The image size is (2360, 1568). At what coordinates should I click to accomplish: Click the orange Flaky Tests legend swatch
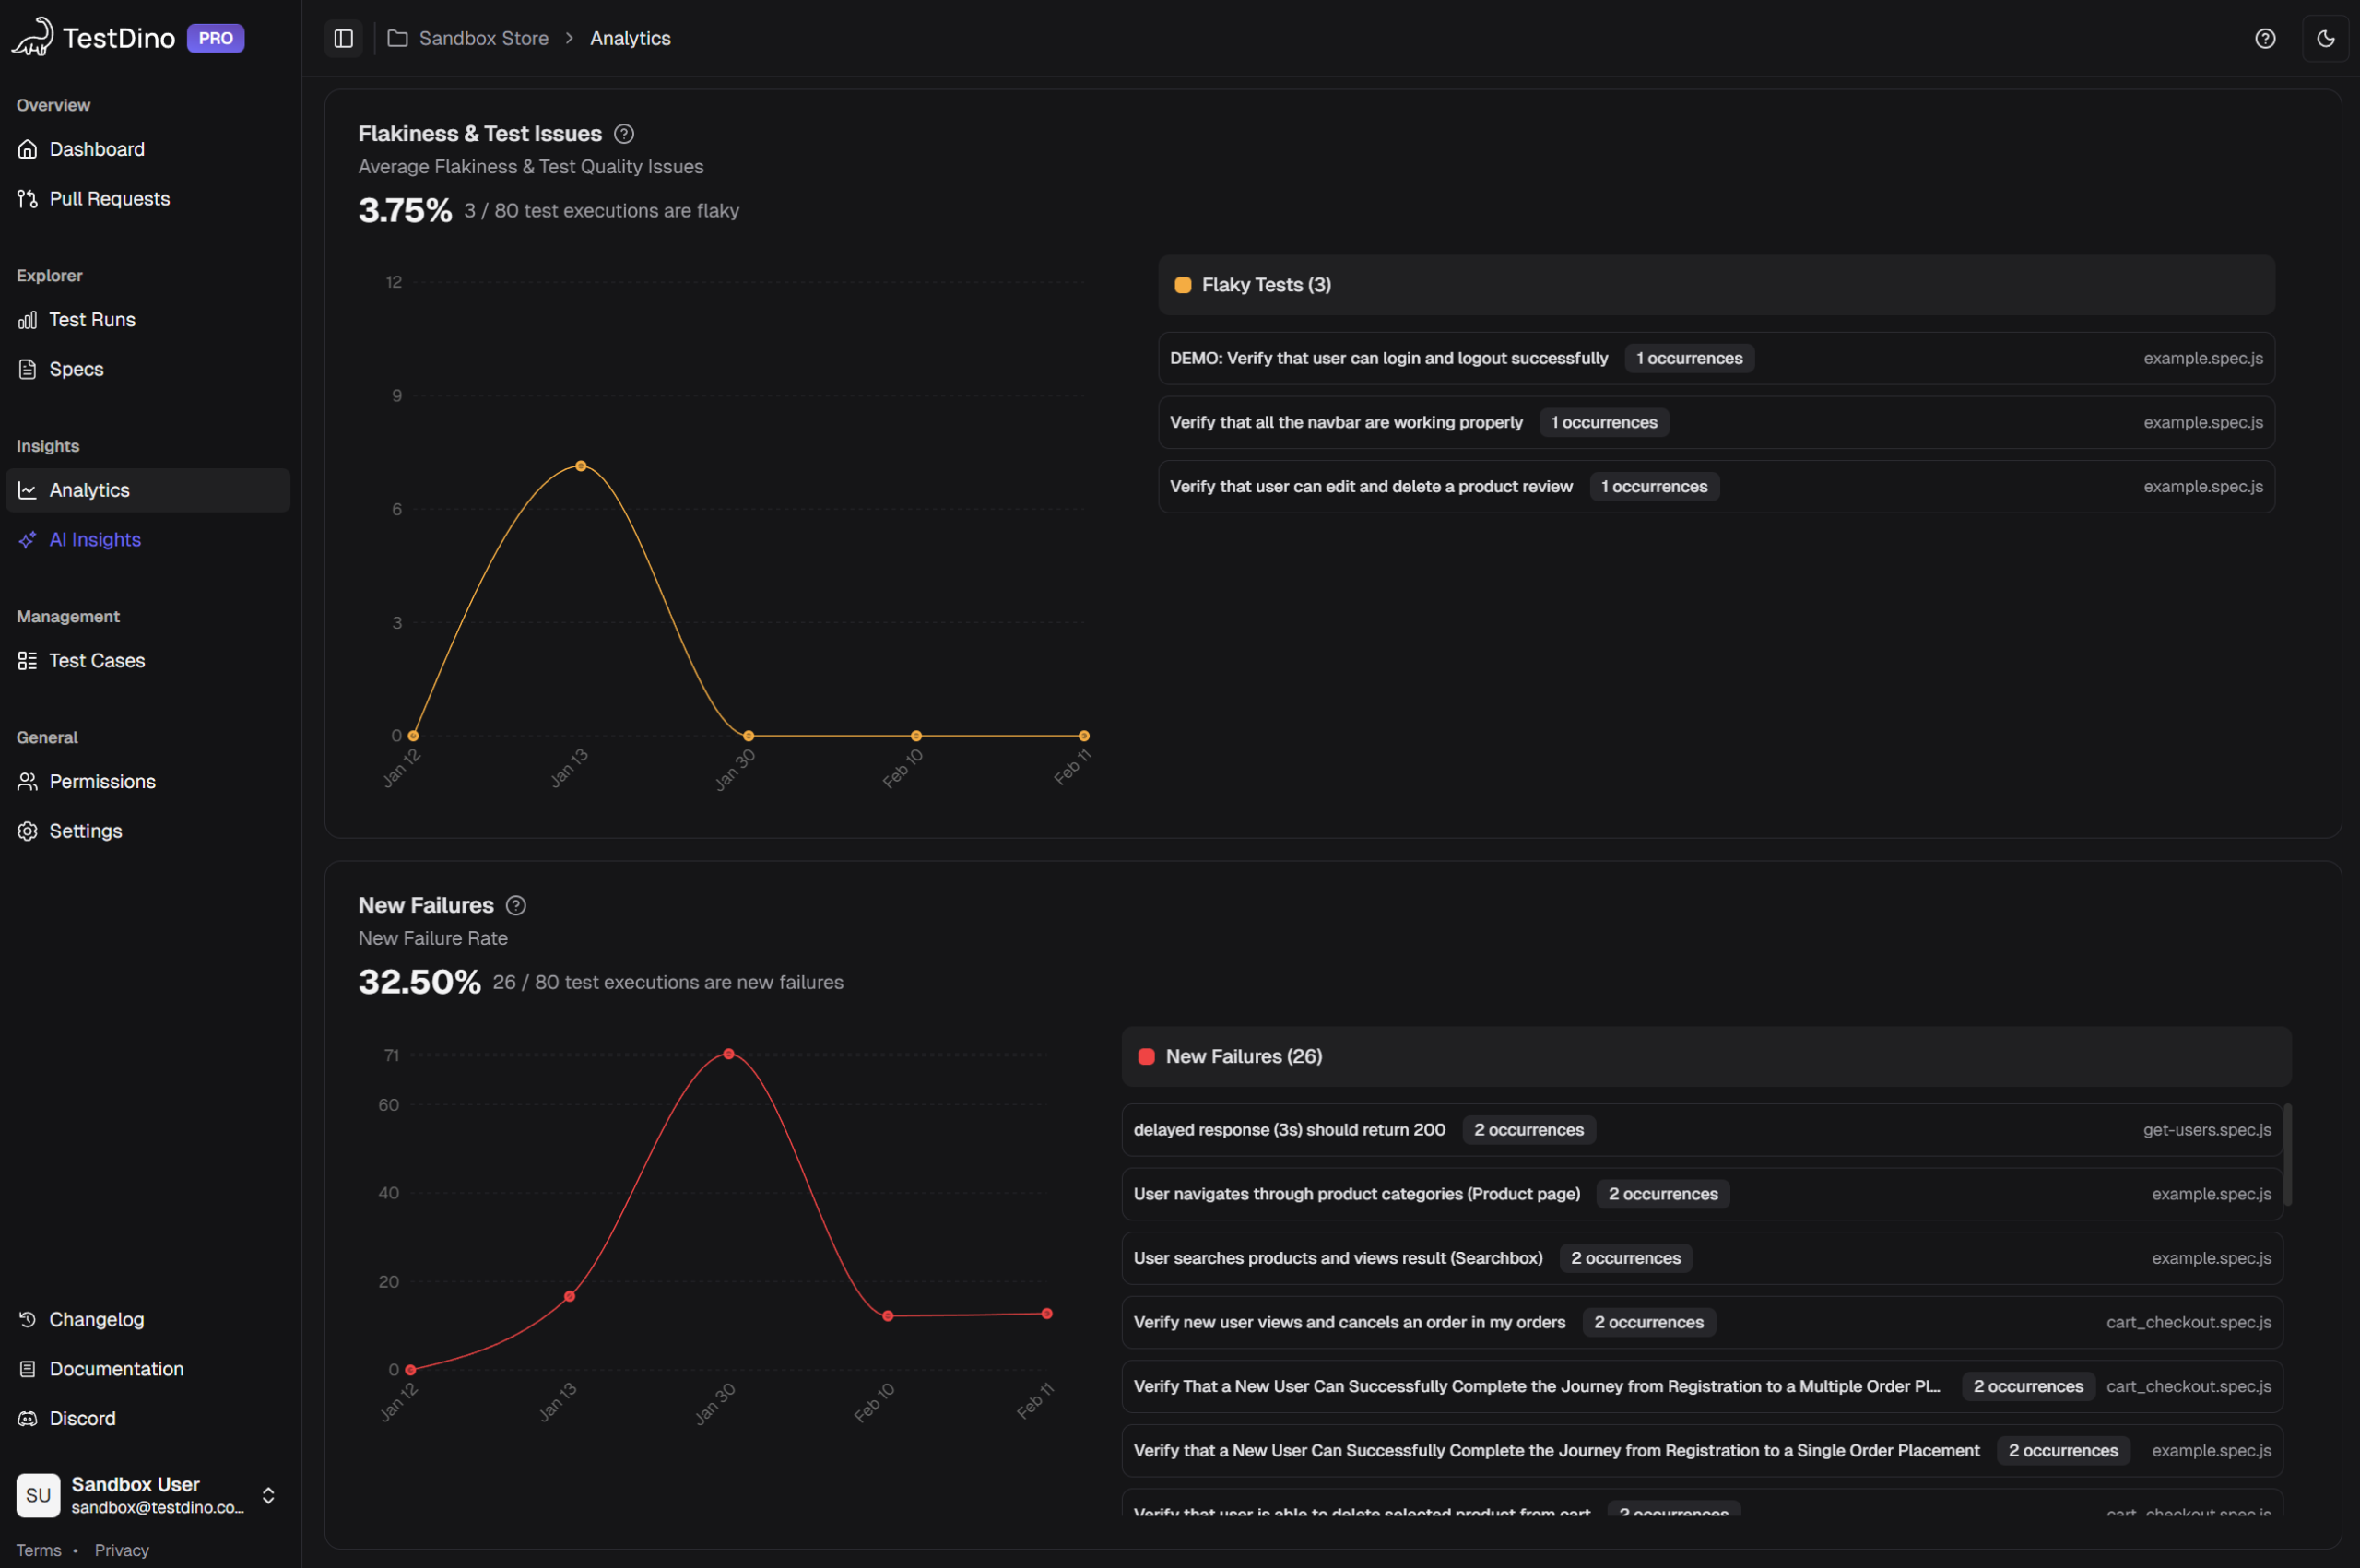pos(1182,285)
